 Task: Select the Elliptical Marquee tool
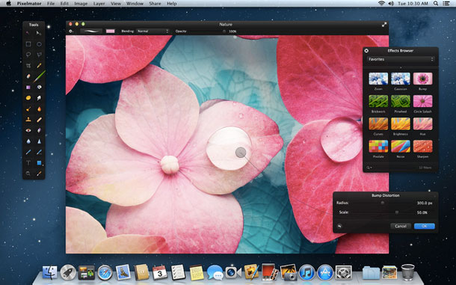point(39,44)
